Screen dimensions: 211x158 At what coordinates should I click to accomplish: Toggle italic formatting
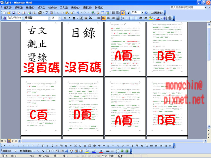point(69,18)
